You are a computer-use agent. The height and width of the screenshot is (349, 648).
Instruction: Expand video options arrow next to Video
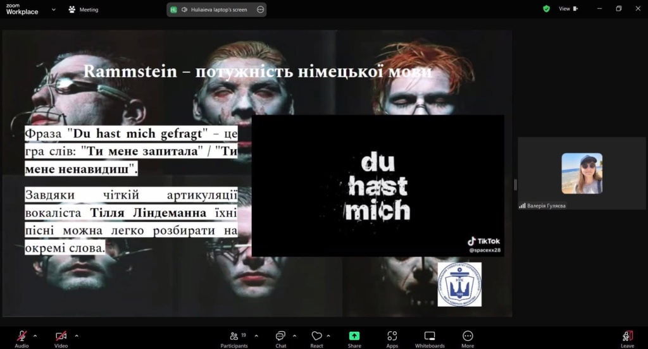[77, 336]
